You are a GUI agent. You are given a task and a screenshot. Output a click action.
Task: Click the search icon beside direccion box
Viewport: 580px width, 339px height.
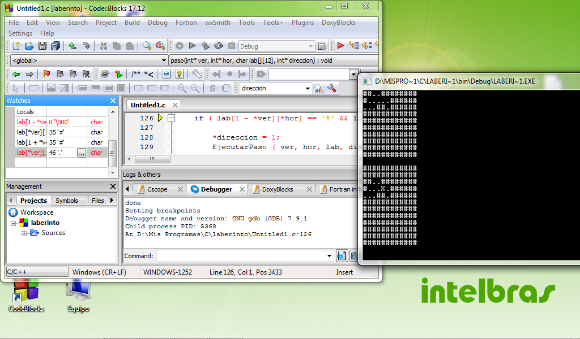318,88
